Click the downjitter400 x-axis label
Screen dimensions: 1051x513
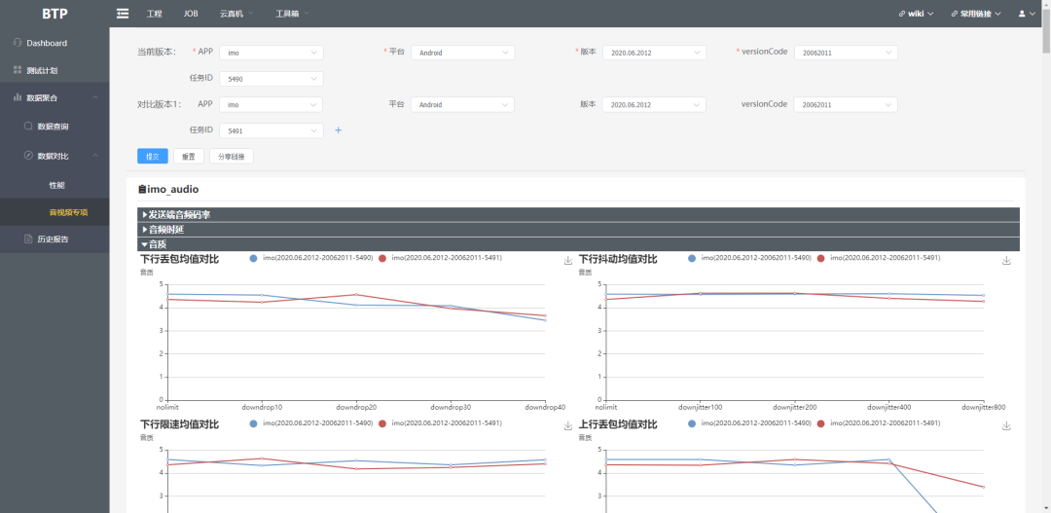[888, 407]
